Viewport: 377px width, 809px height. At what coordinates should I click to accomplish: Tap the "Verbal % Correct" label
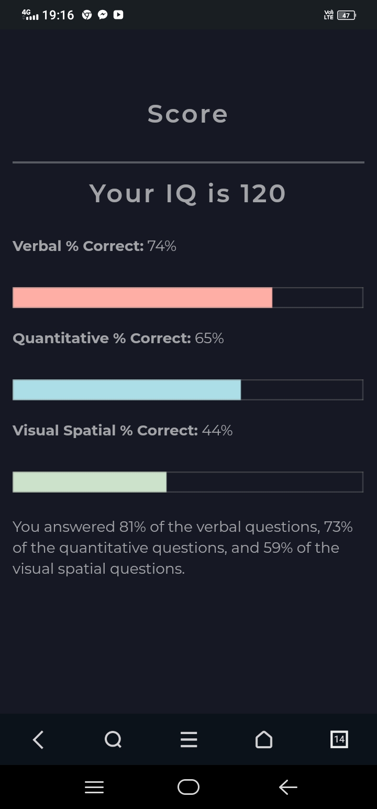[78, 246]
